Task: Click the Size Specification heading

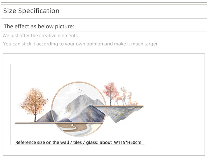Action: point(31,11)
